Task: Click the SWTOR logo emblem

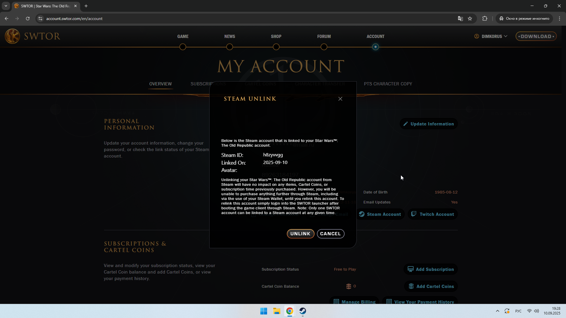Action: coord(12,36)
